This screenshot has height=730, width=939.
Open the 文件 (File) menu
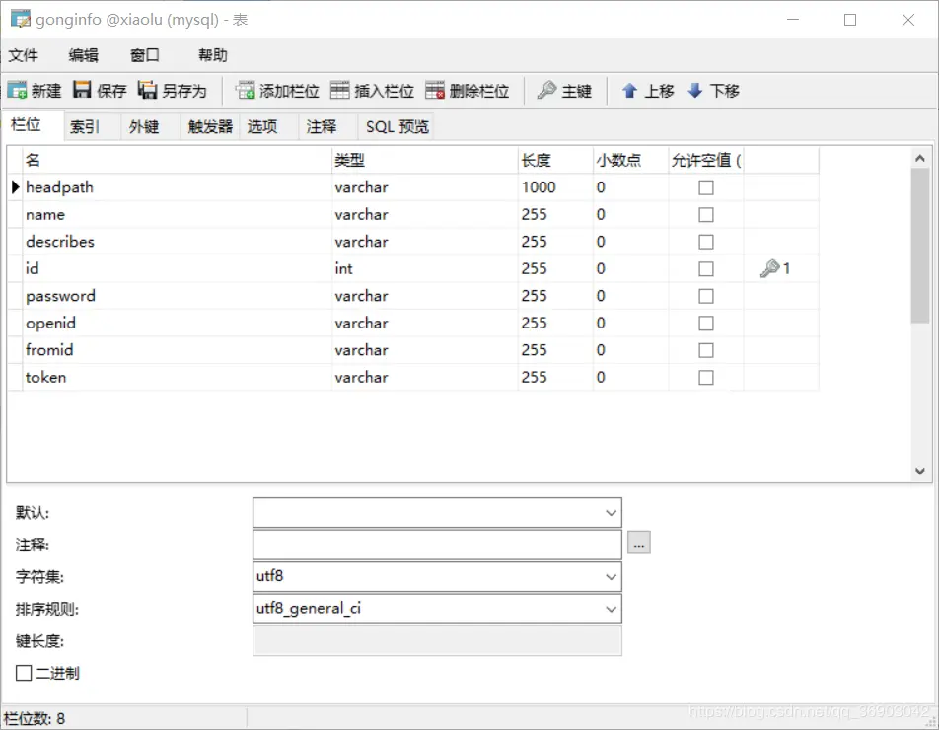(x=24, y=55)
